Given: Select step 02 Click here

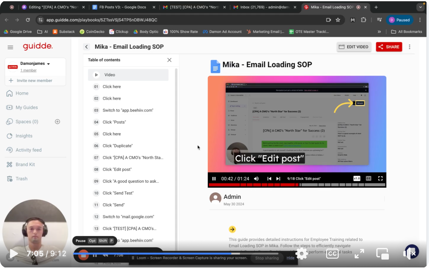Looking at the screenshot, I should tap(128, 98).
